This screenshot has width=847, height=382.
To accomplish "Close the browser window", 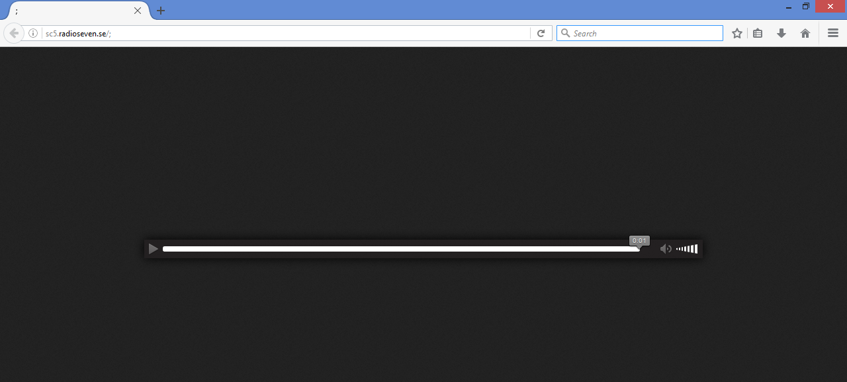I will coord(830,6).
